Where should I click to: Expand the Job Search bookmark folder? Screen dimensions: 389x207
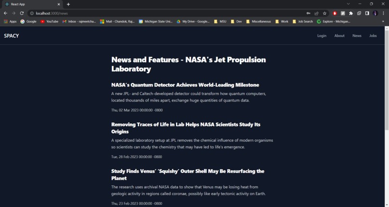pyautogui.click(x=303, y=22)
